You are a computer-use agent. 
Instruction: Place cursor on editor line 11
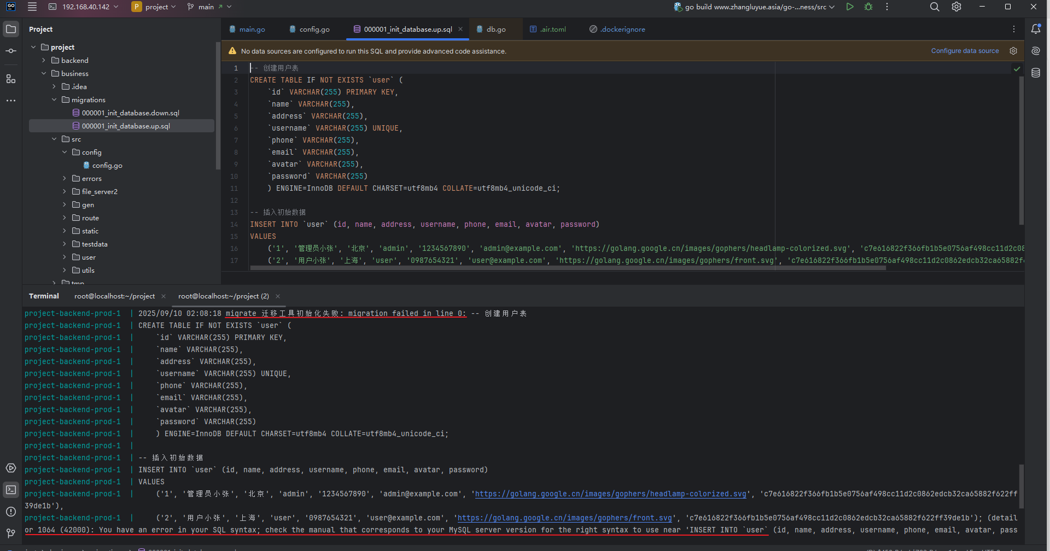point(405,188)
